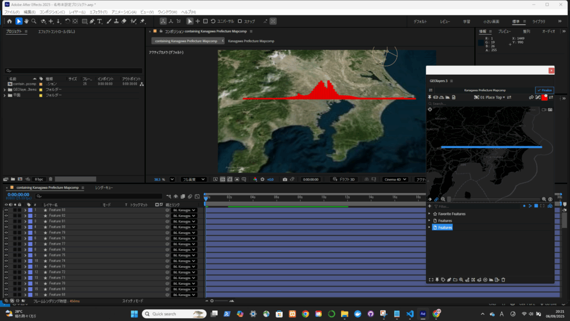Click the Finalize button in GEOlayers
Viewport: 570px width, 321px height.
(x=544, y=90)
